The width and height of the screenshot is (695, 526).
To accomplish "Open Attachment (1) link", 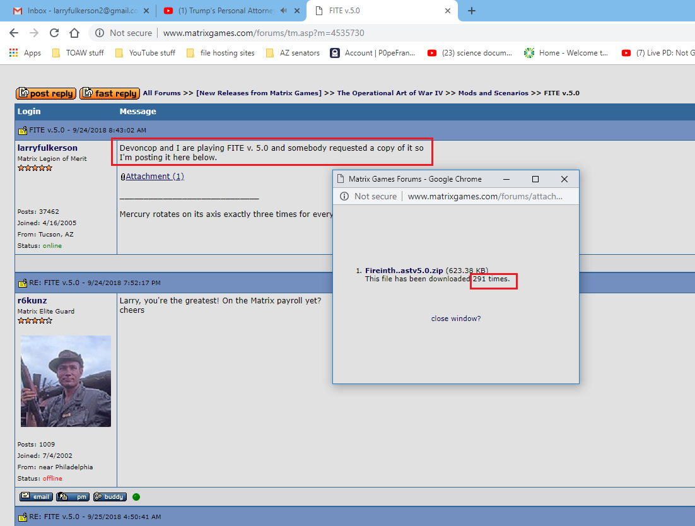I will point(155,177).
